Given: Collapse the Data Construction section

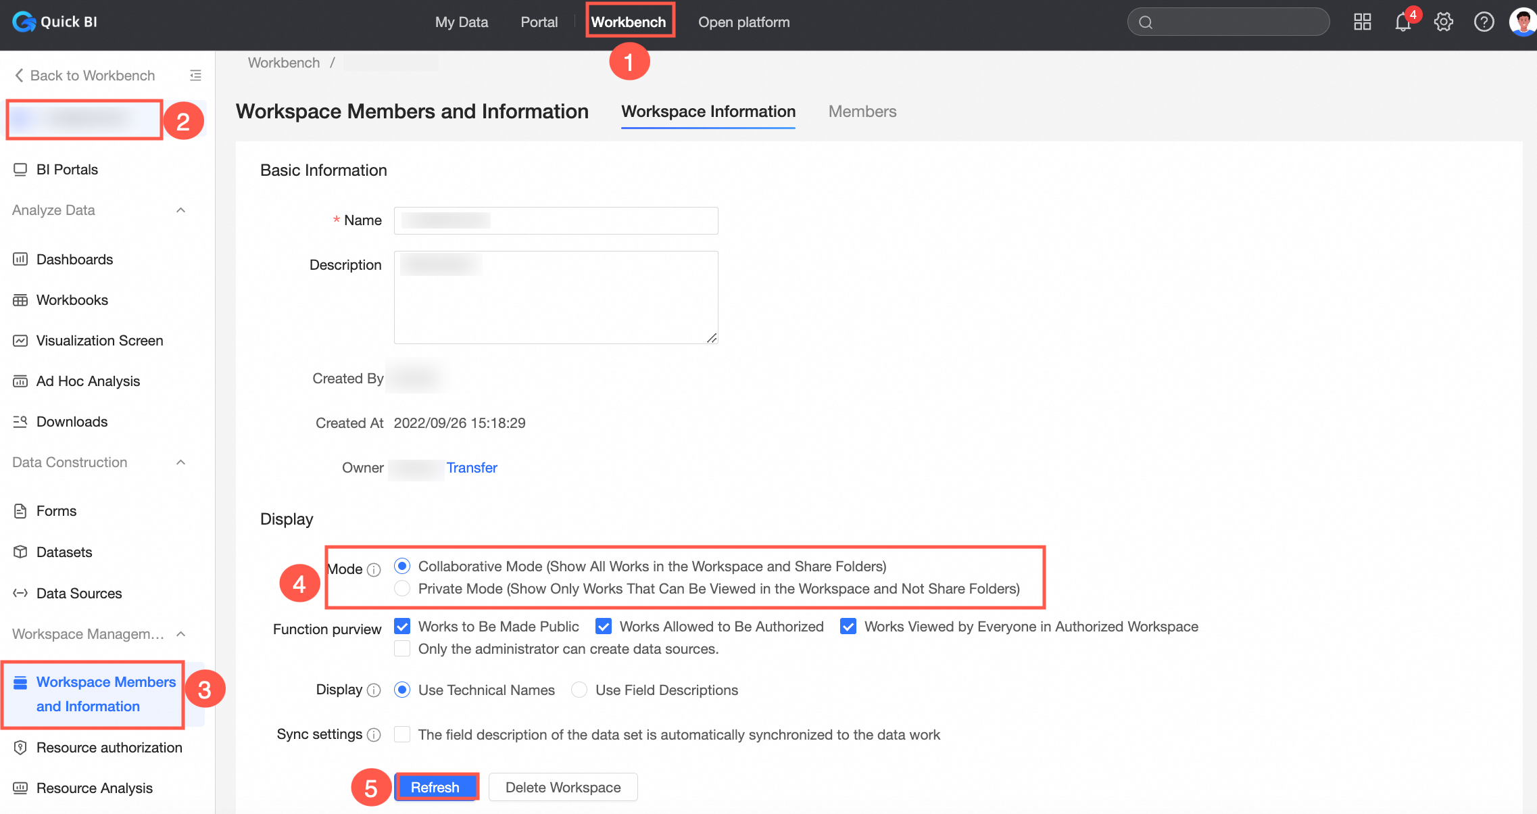Looking at the screenshot, I should click(180, 462).
